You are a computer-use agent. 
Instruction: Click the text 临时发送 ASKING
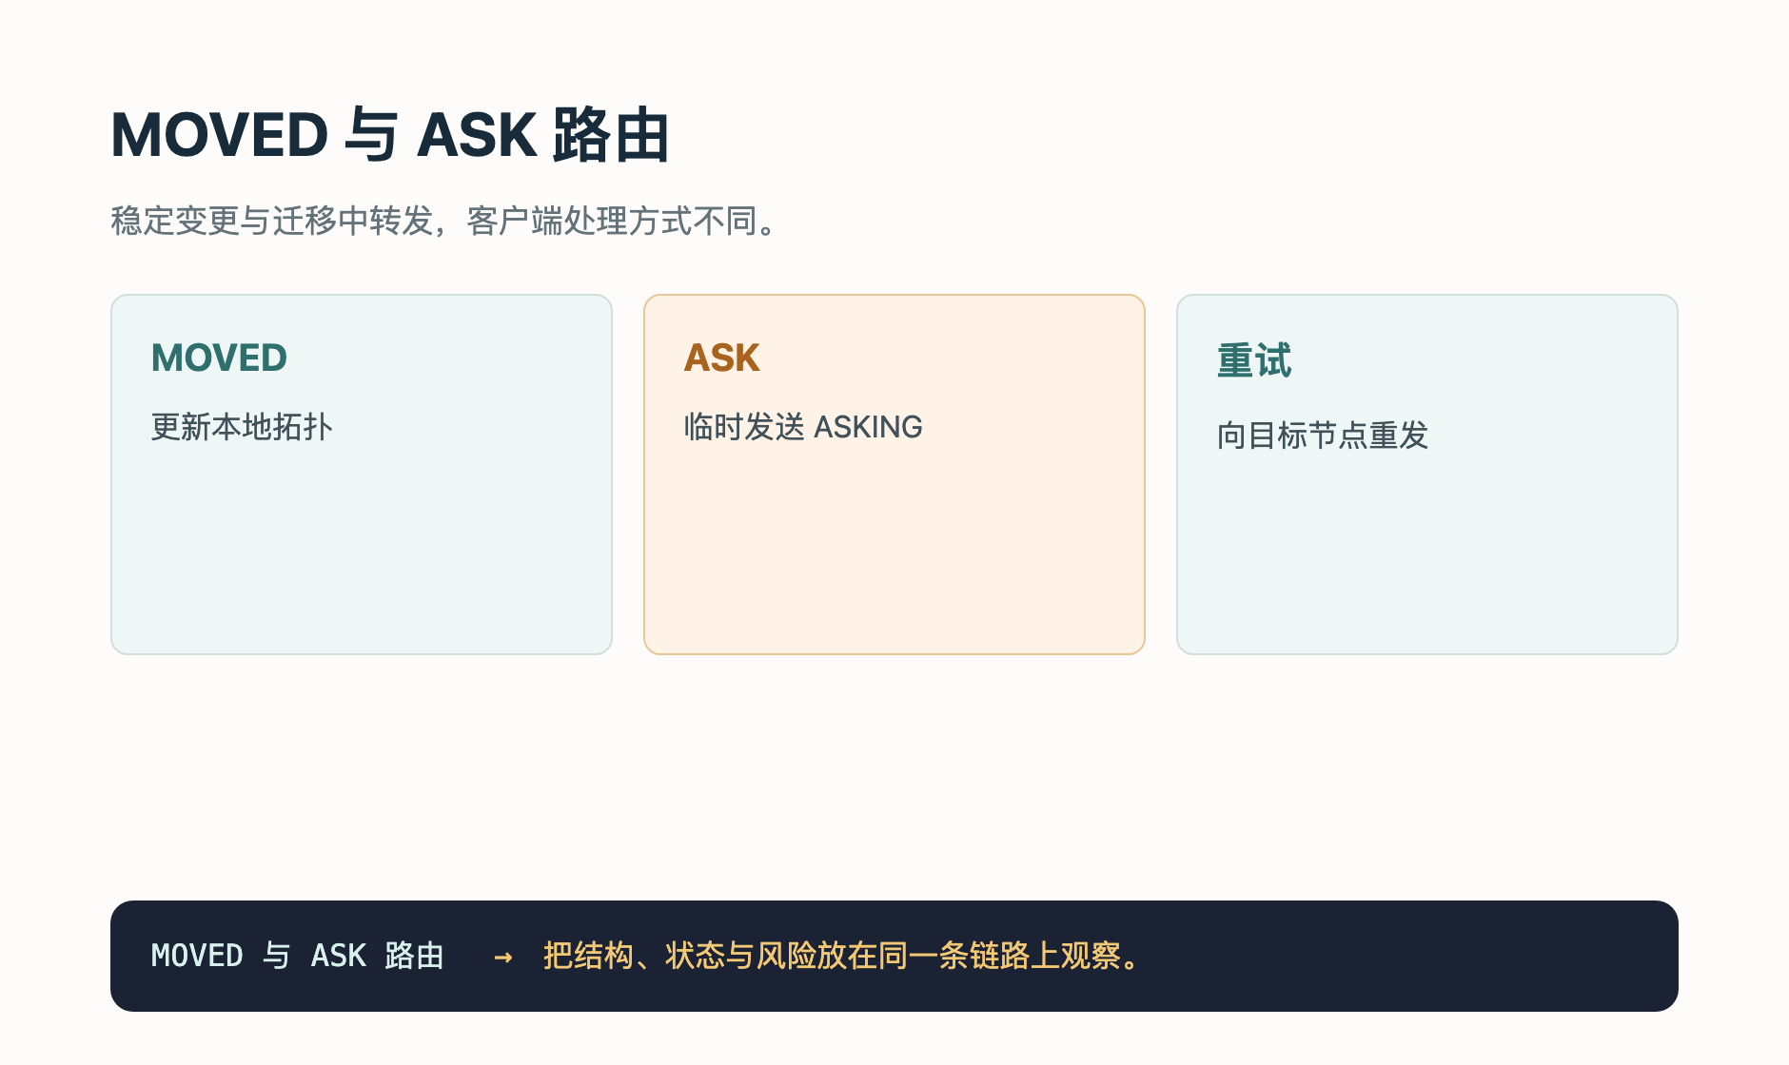click(x=803, y=427)
